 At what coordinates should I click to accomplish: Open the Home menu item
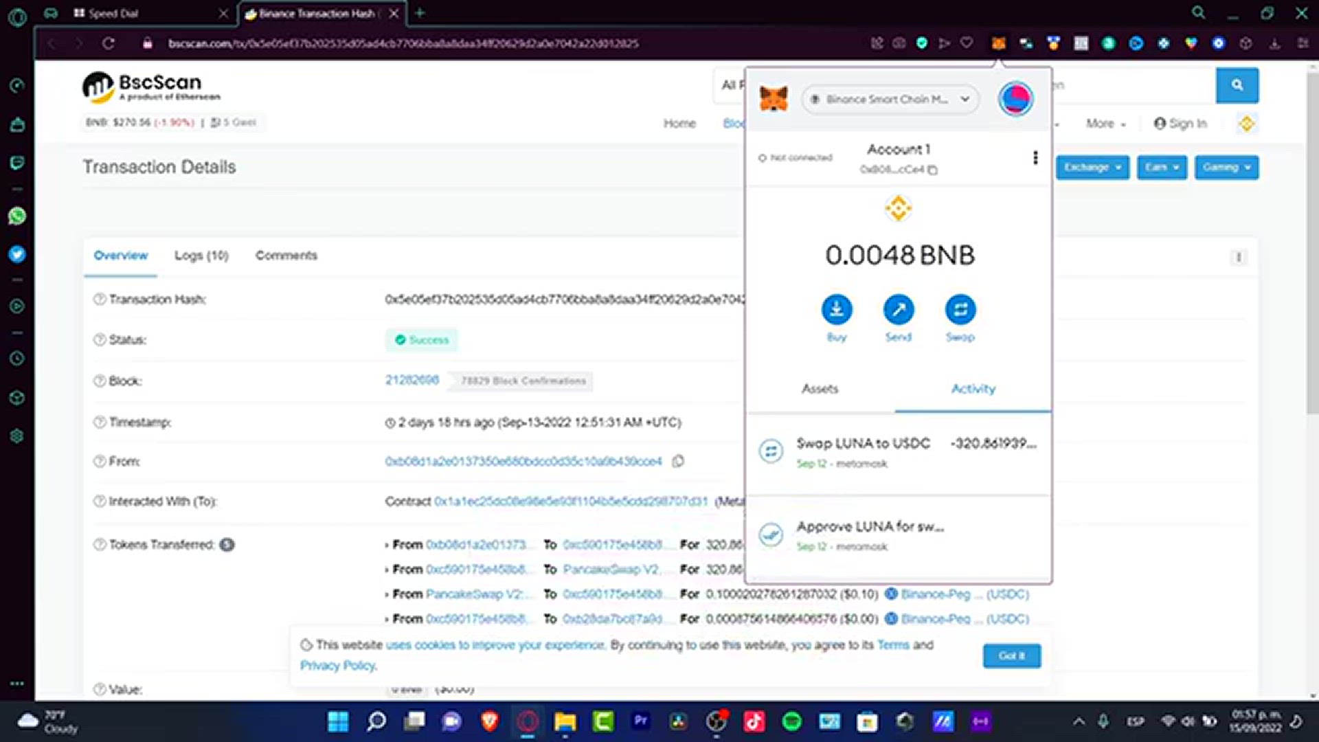click(679, 124)
